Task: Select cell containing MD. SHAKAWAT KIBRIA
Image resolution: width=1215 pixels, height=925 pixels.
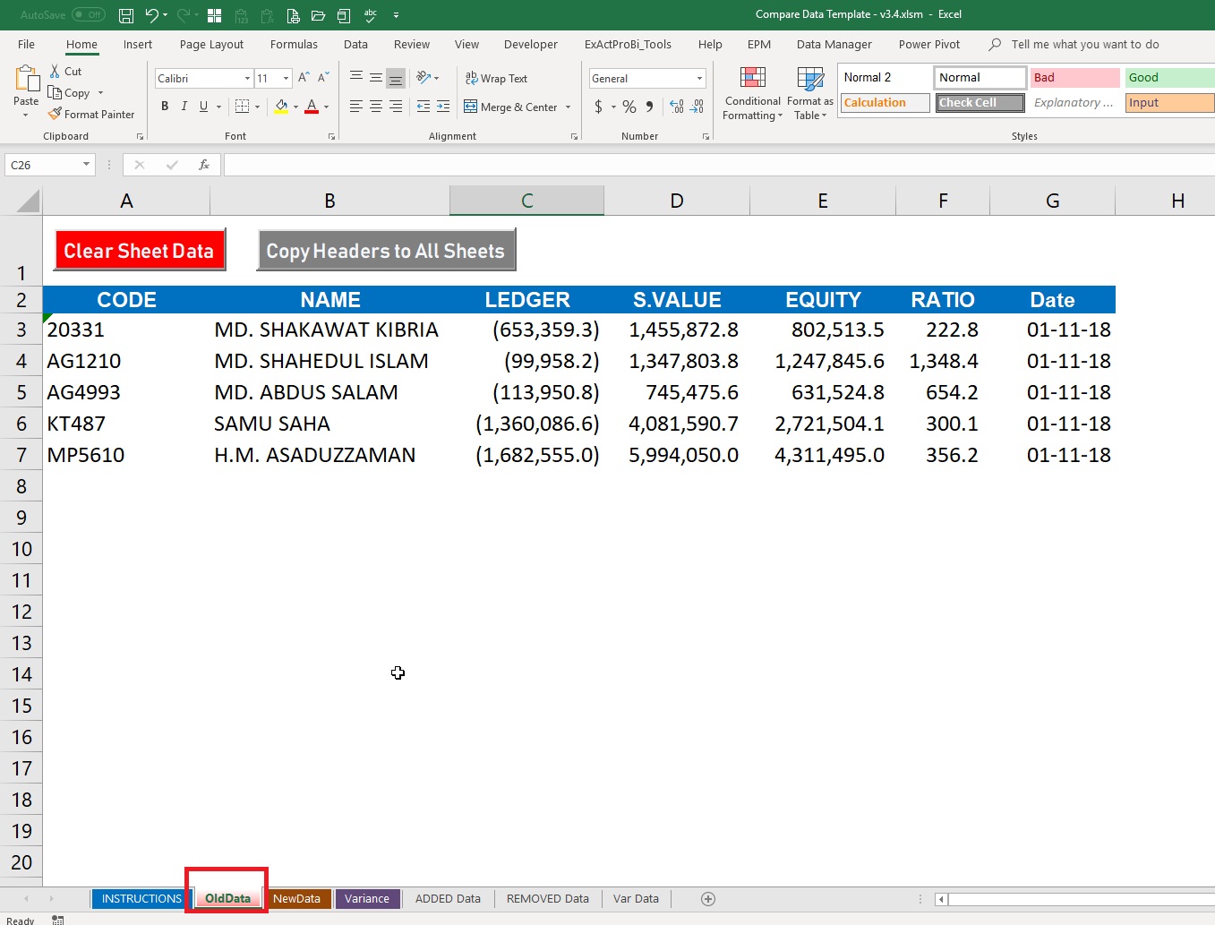Action: click(x=329, y=330)
